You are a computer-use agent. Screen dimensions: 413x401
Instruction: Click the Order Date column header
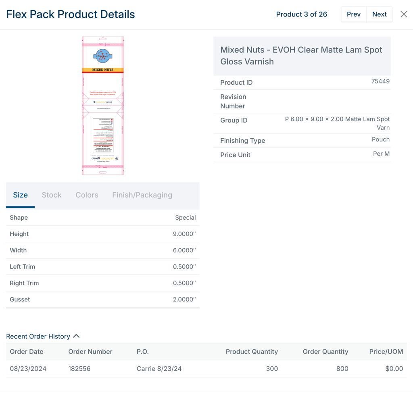[27, 352]
